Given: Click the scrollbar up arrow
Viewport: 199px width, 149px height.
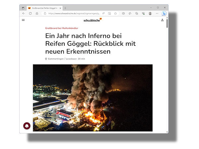Looking at the screenshot, I should click(167, 18).
